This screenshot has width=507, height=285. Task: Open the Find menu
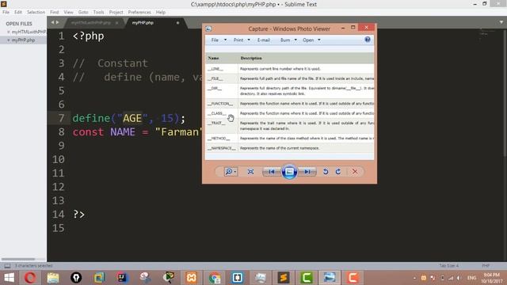click(x=55, y=12)
